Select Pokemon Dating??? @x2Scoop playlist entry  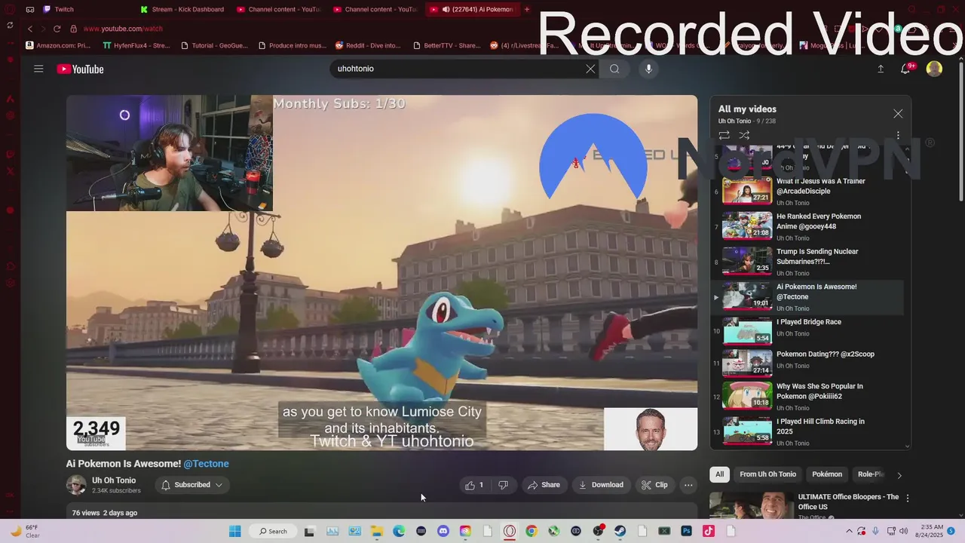[807, 363]
